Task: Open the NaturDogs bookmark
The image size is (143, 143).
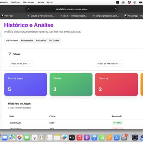Action: pos(133,16)
